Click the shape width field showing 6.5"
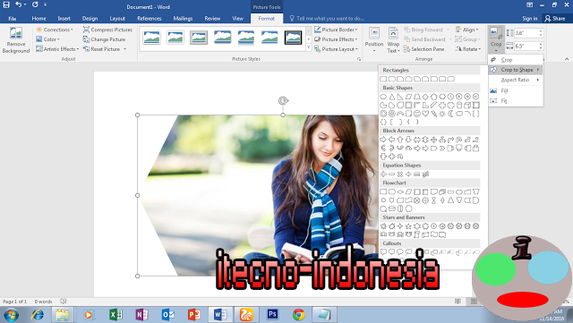This screenshot has width=573, height=323. pos(528,46)
